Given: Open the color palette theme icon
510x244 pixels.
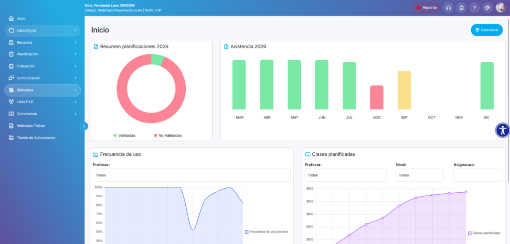Looking at the screenshot, I should 488,7.
